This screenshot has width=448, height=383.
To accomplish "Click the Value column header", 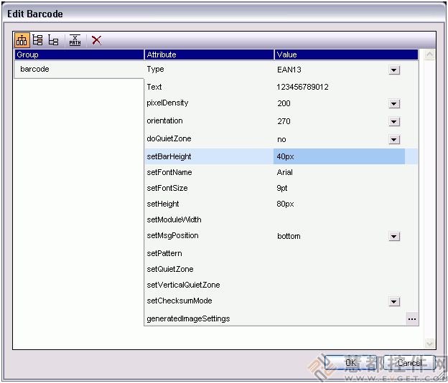I will coord(345,55).
